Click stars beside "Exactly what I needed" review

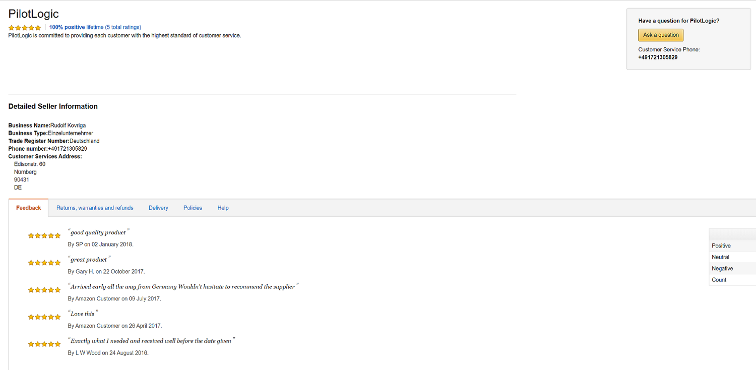(x=44, y=344)
